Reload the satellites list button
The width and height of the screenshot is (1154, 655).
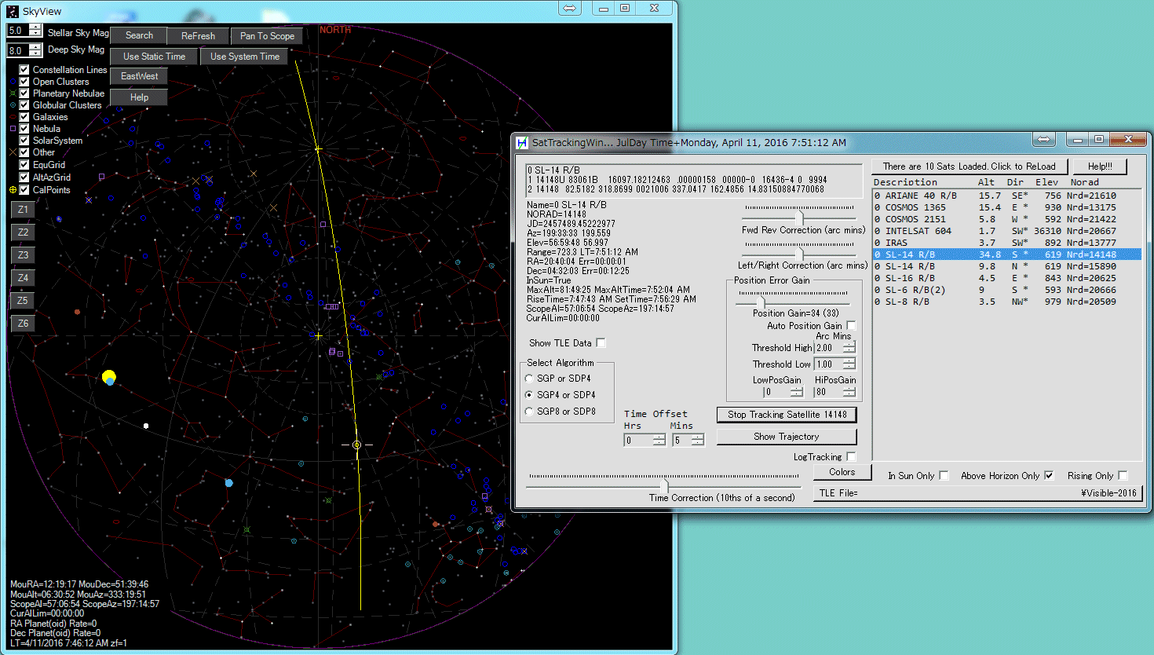[970, 166]
